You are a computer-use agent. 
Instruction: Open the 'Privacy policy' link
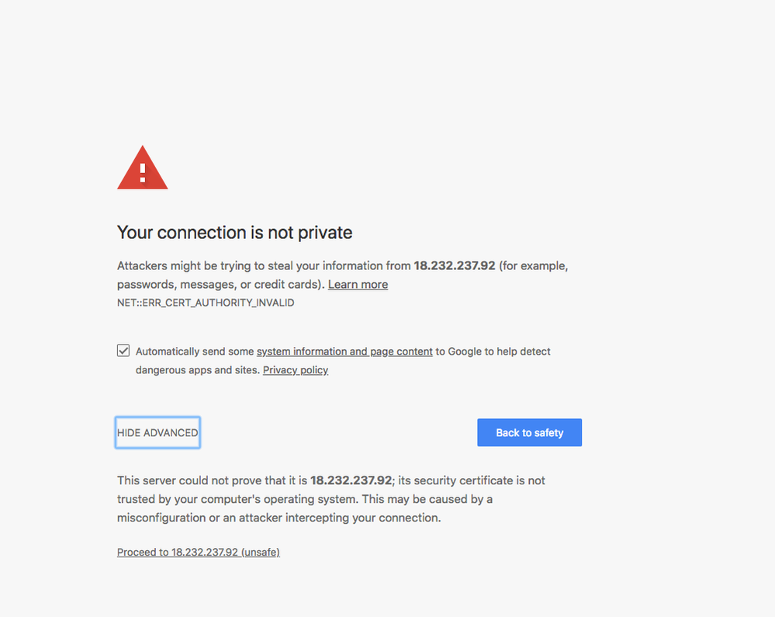coord(295,369)
